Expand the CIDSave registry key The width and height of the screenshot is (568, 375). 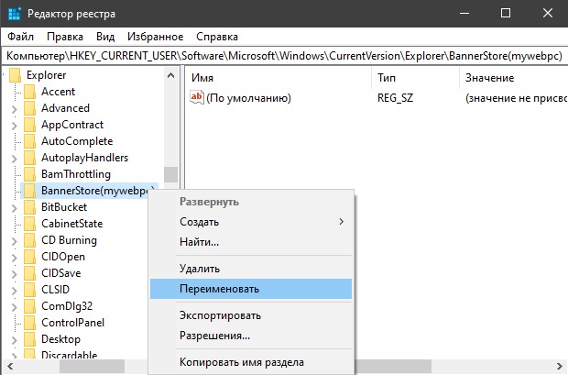click(x=14, y=273)
